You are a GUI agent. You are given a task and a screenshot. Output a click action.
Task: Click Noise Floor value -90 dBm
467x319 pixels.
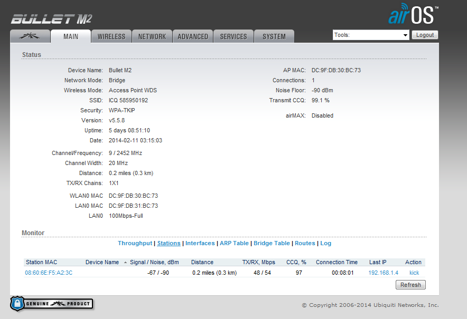(322, 90)
